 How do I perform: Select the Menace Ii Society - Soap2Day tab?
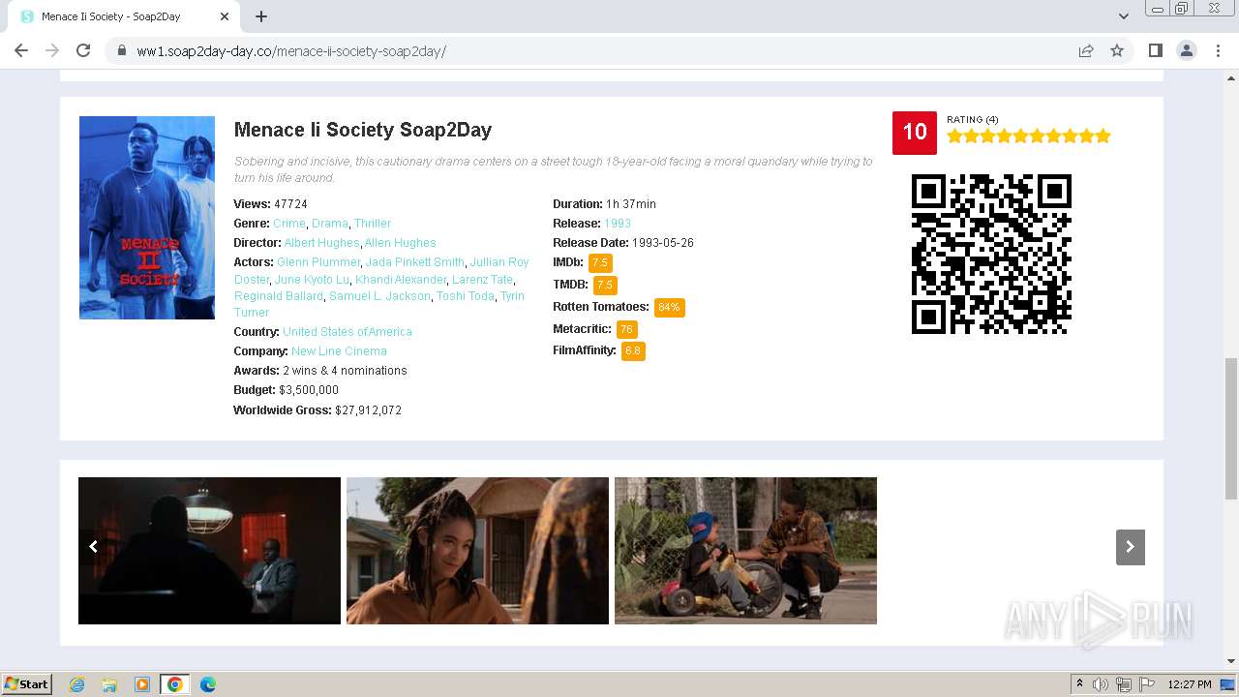(x=123, y=16)
